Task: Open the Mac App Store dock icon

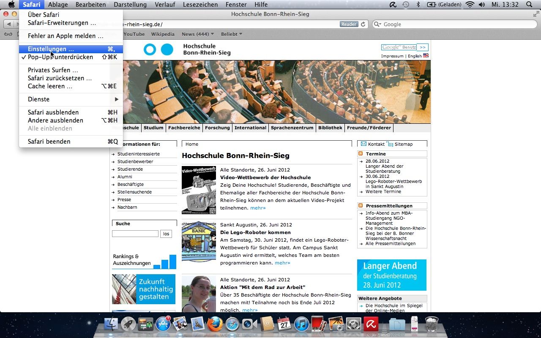Action: [x=163, y=324]
